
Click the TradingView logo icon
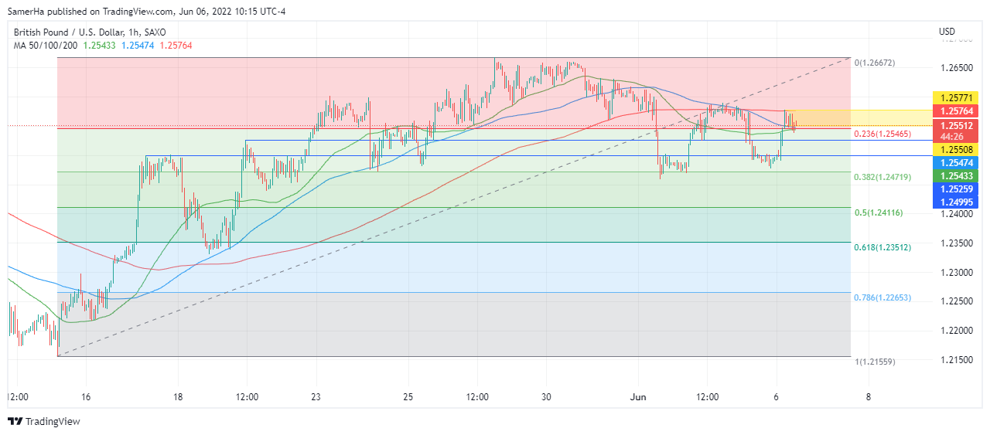(15, 421)
